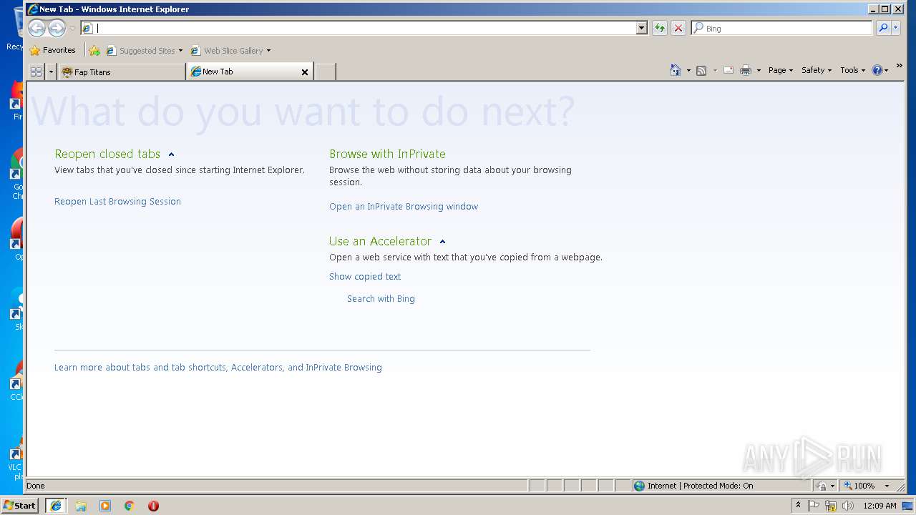
Task: Click the RSS Feeds icon
Action: tap(701, 70)
